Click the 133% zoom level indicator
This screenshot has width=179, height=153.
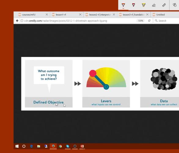click(x=141, y=21)
